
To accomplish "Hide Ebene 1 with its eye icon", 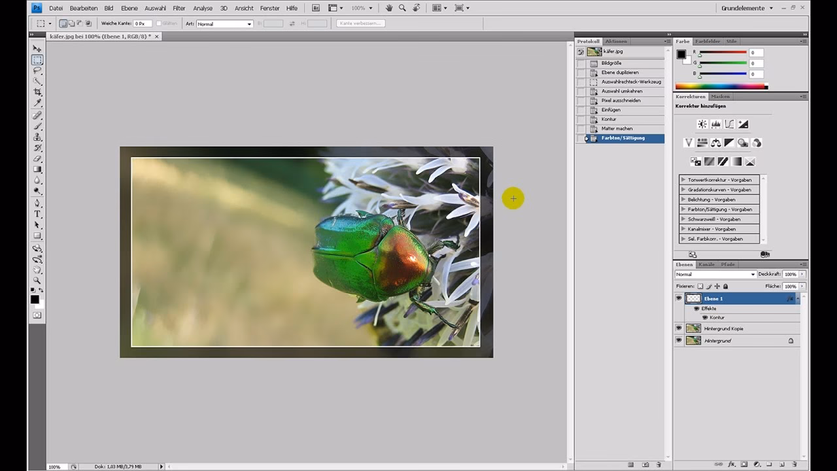I will coord(679,298).
